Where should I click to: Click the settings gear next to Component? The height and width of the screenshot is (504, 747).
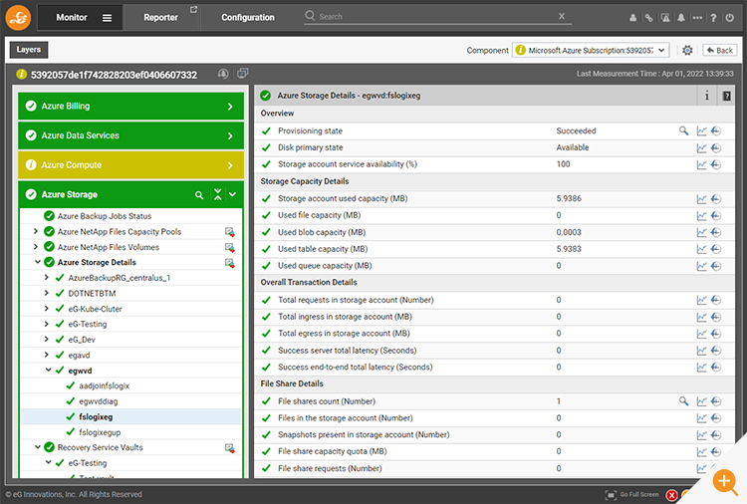pyautogui.click(x=687, y=50)
